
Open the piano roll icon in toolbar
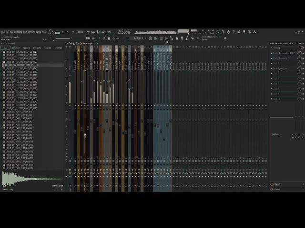(156, 38)
